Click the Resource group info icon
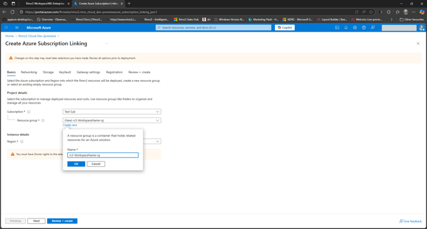 (43, 120)
